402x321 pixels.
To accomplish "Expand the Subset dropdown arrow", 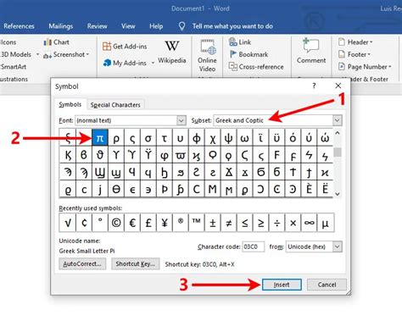I will click(337, 120).
